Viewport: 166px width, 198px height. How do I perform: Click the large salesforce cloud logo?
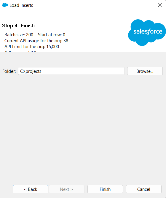point(147,32)
